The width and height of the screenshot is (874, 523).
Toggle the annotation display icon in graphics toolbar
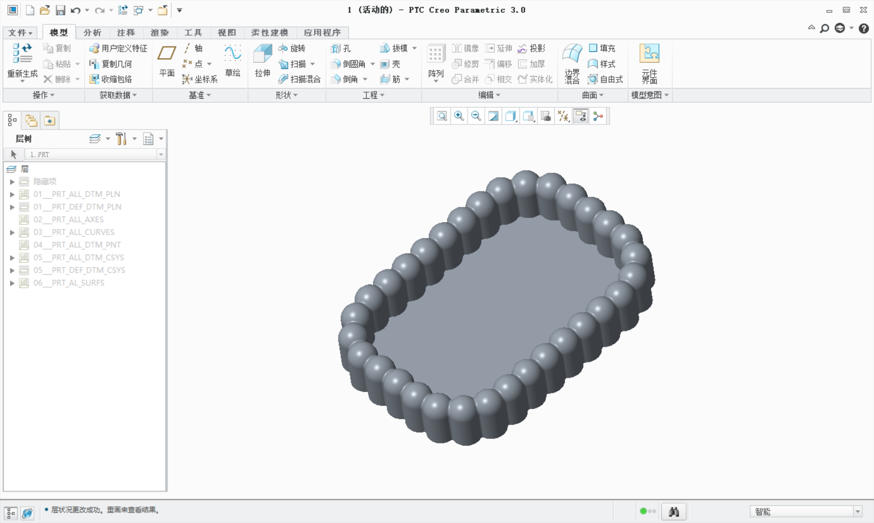tap(581, 116)
